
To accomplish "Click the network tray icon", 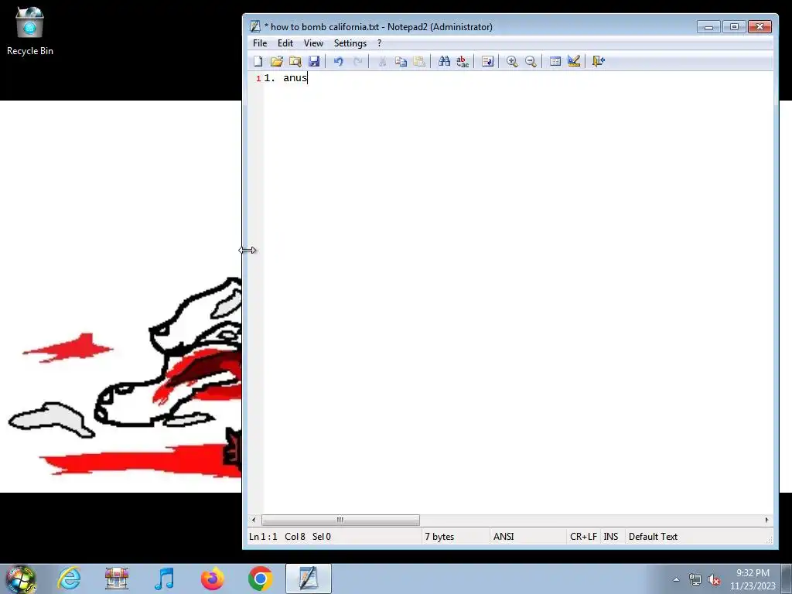I will click(695, 579).
